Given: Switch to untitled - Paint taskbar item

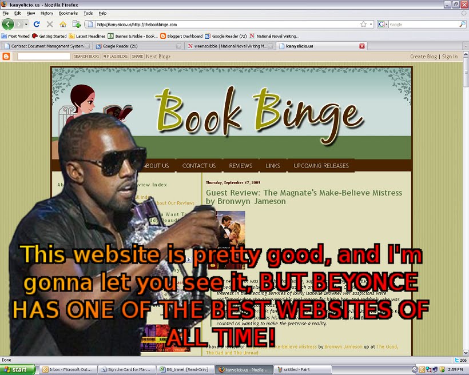Looking at the screenshot, I should [303, 370].
